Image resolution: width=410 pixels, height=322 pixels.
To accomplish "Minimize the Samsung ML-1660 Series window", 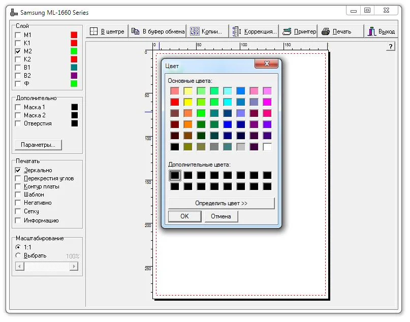I will click(x=354, y=11).
